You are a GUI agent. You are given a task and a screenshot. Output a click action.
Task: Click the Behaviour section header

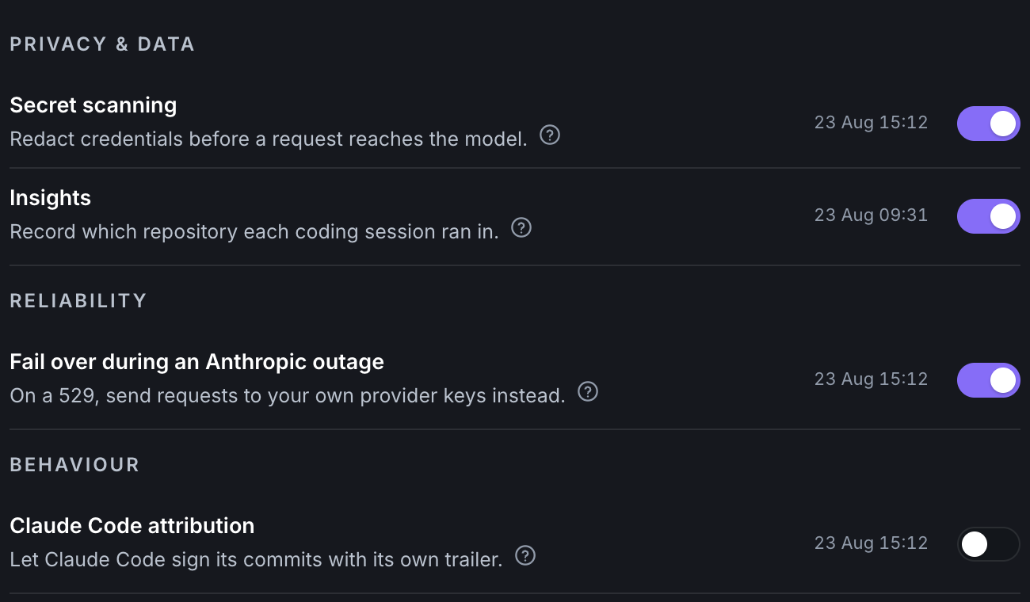coord(74,465)
